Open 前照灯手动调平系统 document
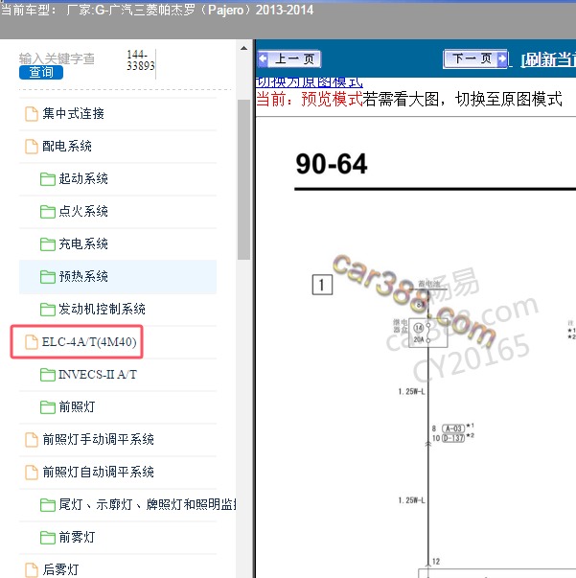The height and width of the screenshot is (578, 576). (98, 439)
